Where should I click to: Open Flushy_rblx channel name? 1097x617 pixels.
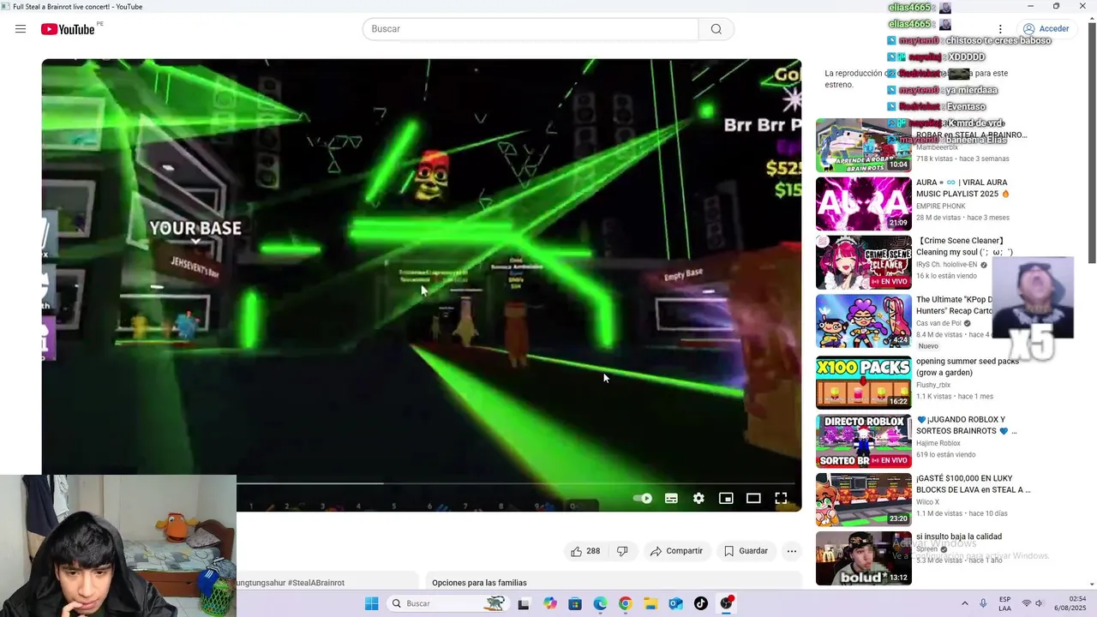[x=933, y=385]
